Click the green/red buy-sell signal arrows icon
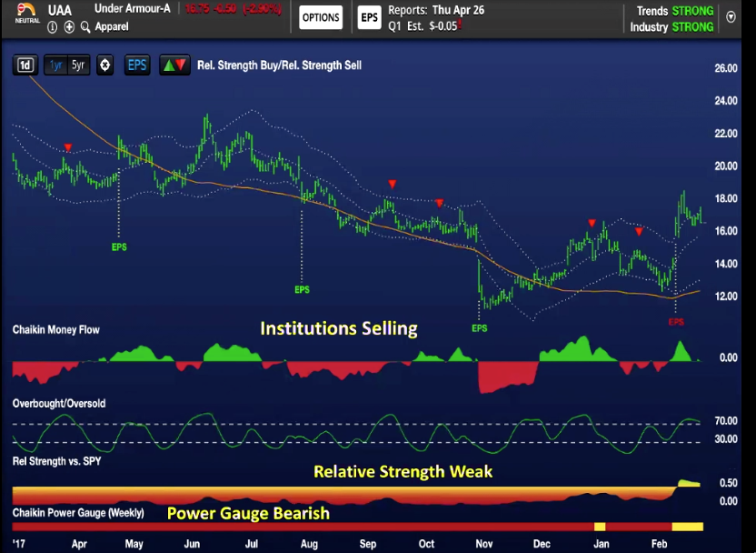 pos(174,65)
